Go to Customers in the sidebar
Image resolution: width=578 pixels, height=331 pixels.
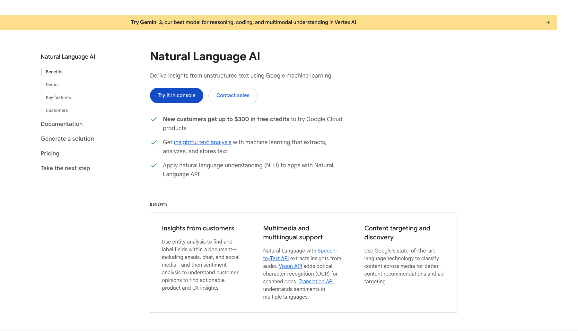(57, 110)
